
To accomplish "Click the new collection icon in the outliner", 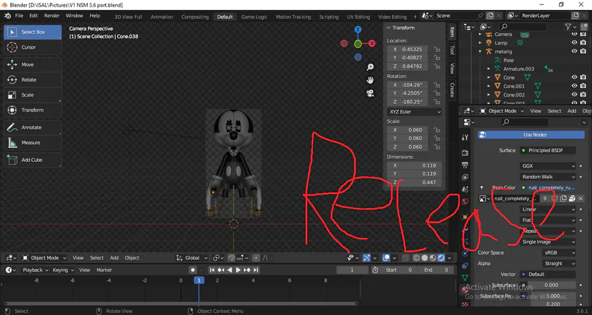I will tap(585, 27).
